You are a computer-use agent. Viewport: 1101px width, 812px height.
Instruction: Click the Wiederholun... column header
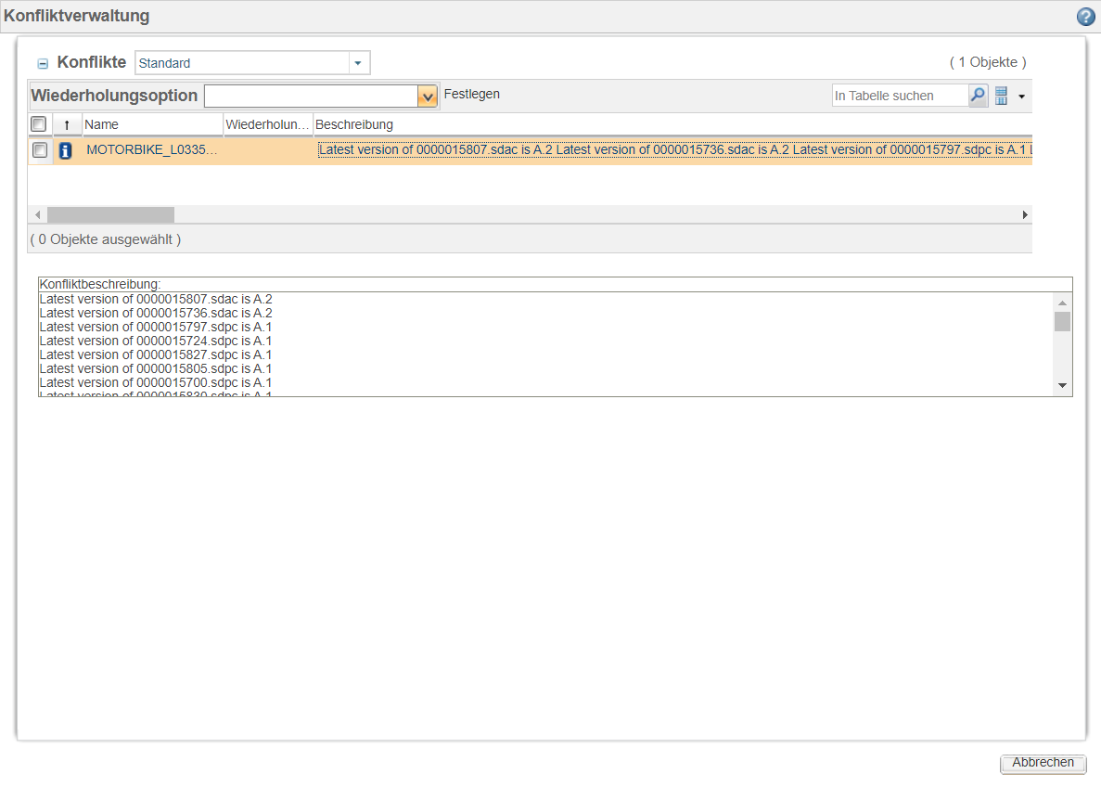pos(267,124)
